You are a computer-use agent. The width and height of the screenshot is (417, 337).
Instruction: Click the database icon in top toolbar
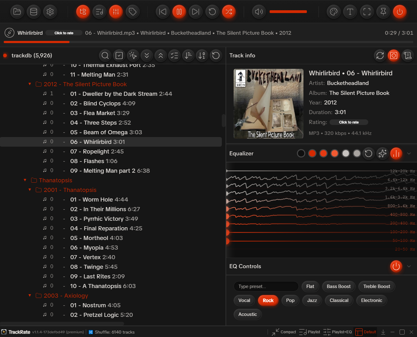point(34,12)
